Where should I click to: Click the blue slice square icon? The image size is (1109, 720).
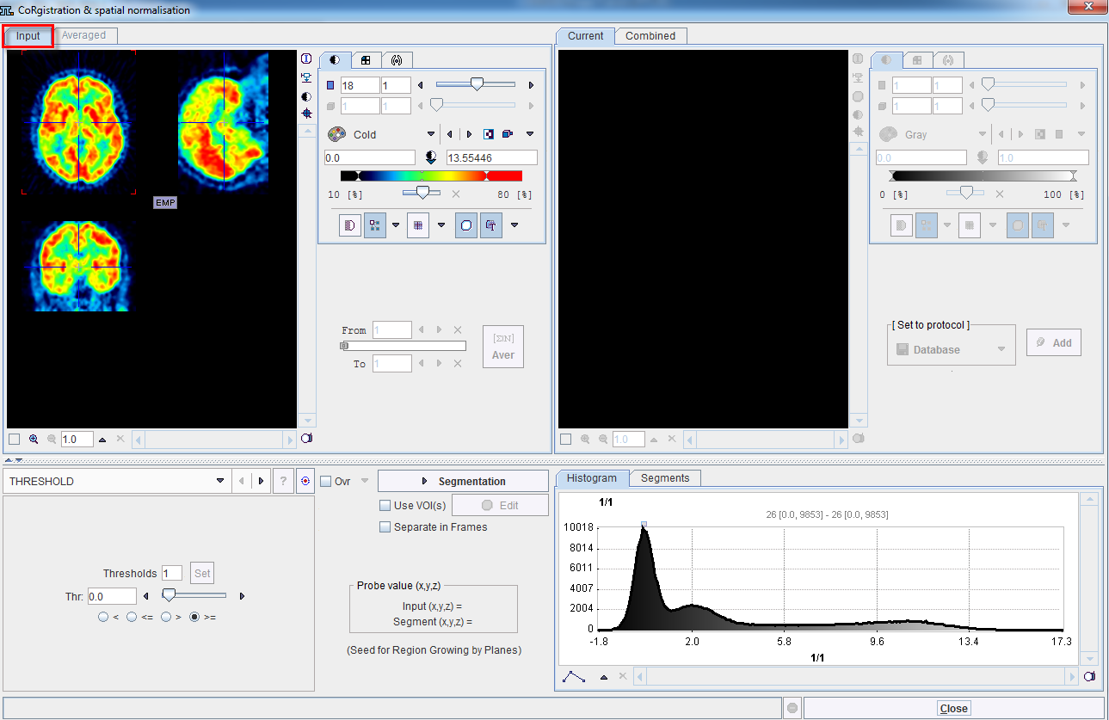(x=330, y=85)
